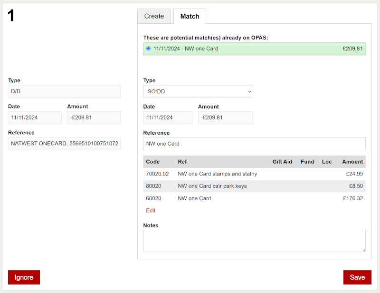
Task: Select the NW one Card match radio button
Action: point(149,49)
